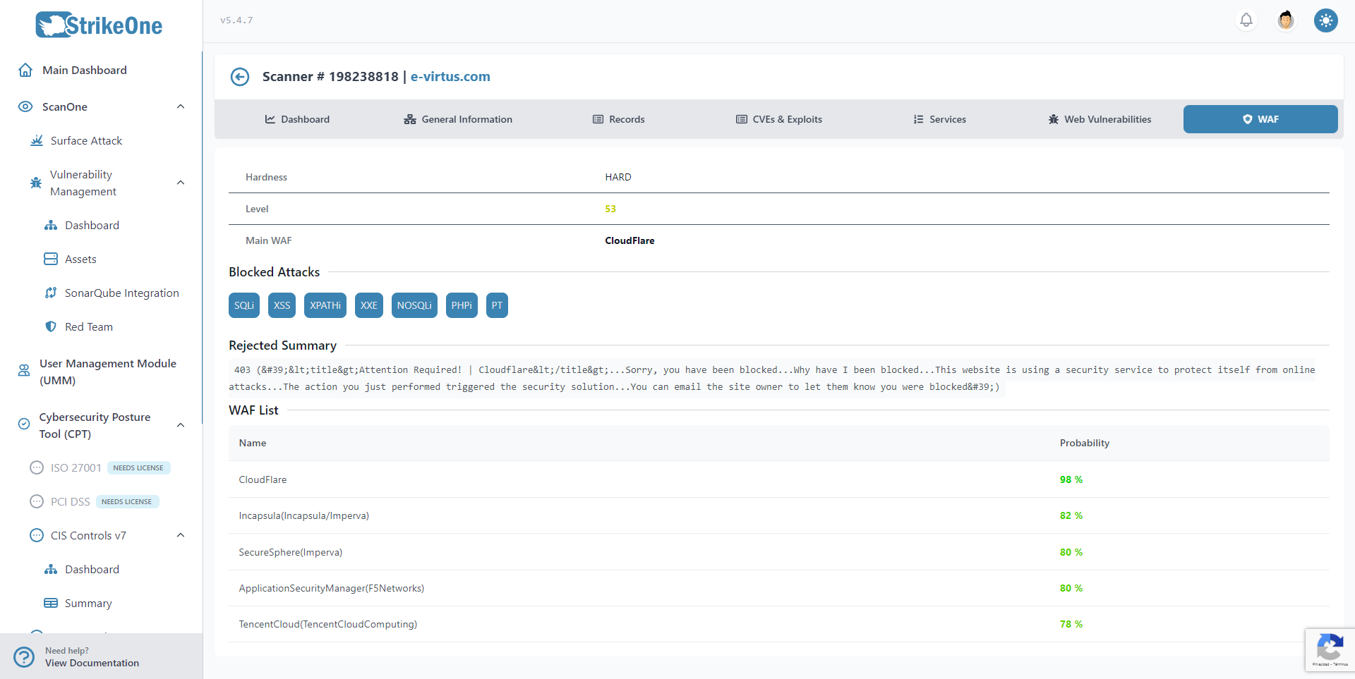Click the Red Team shield icon
This screenshot has height=679, width=1355.
click(51, 326)
